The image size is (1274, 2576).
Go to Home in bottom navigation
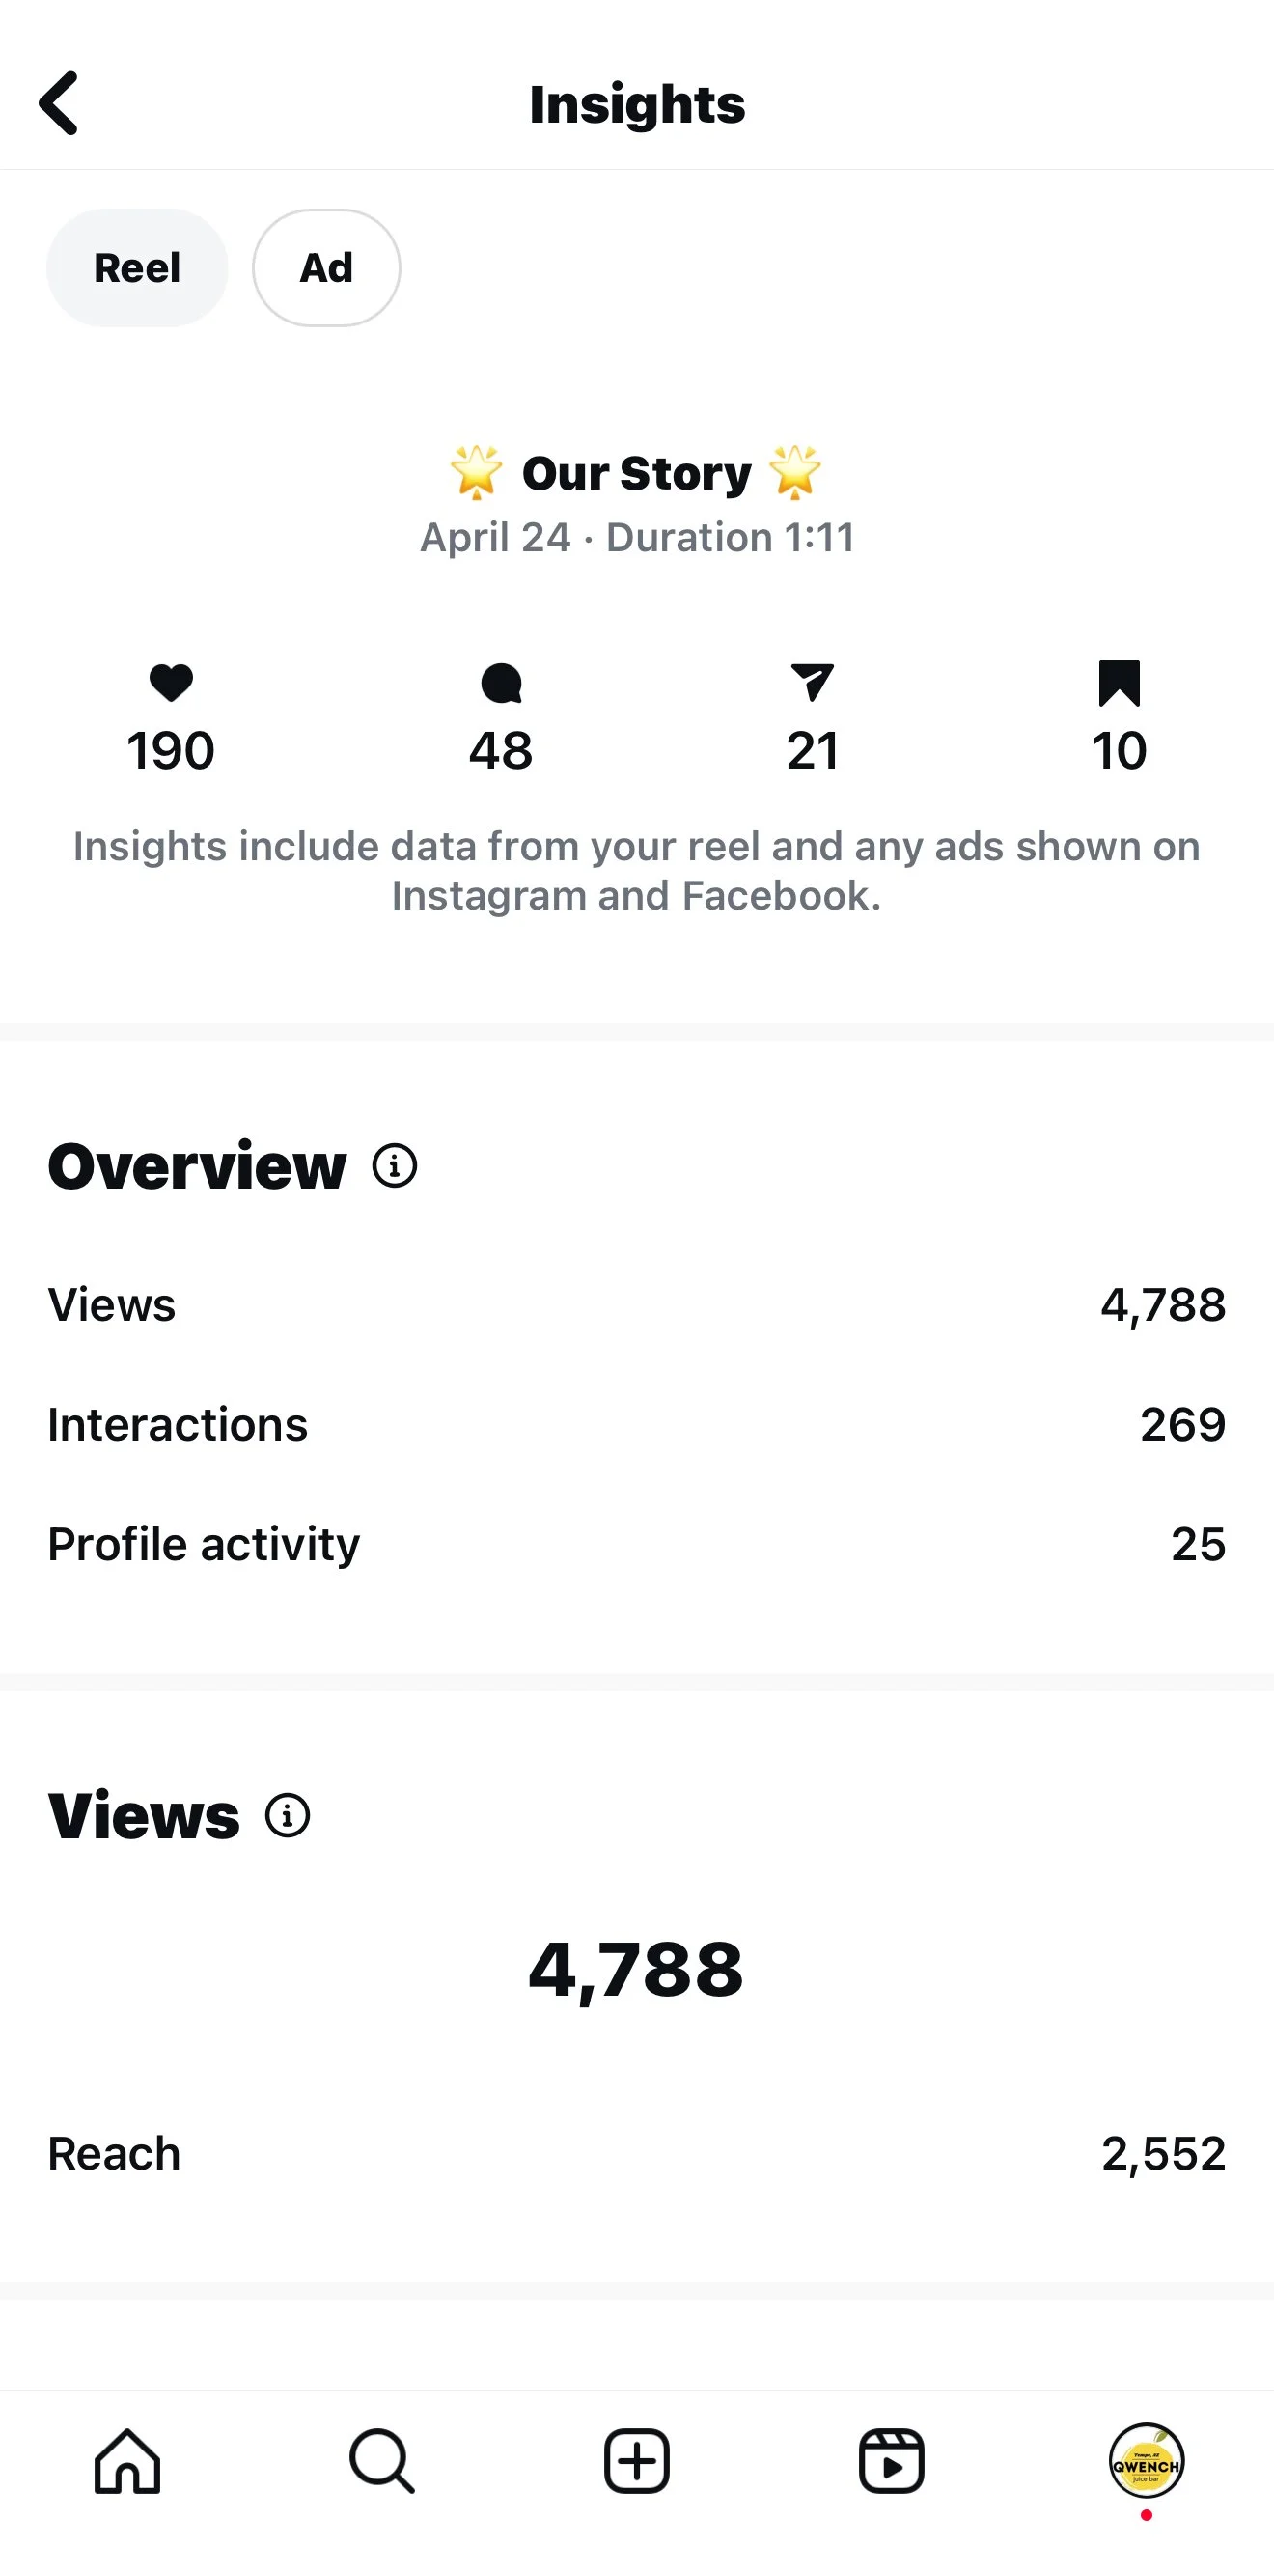click(x=127, y=2461)
